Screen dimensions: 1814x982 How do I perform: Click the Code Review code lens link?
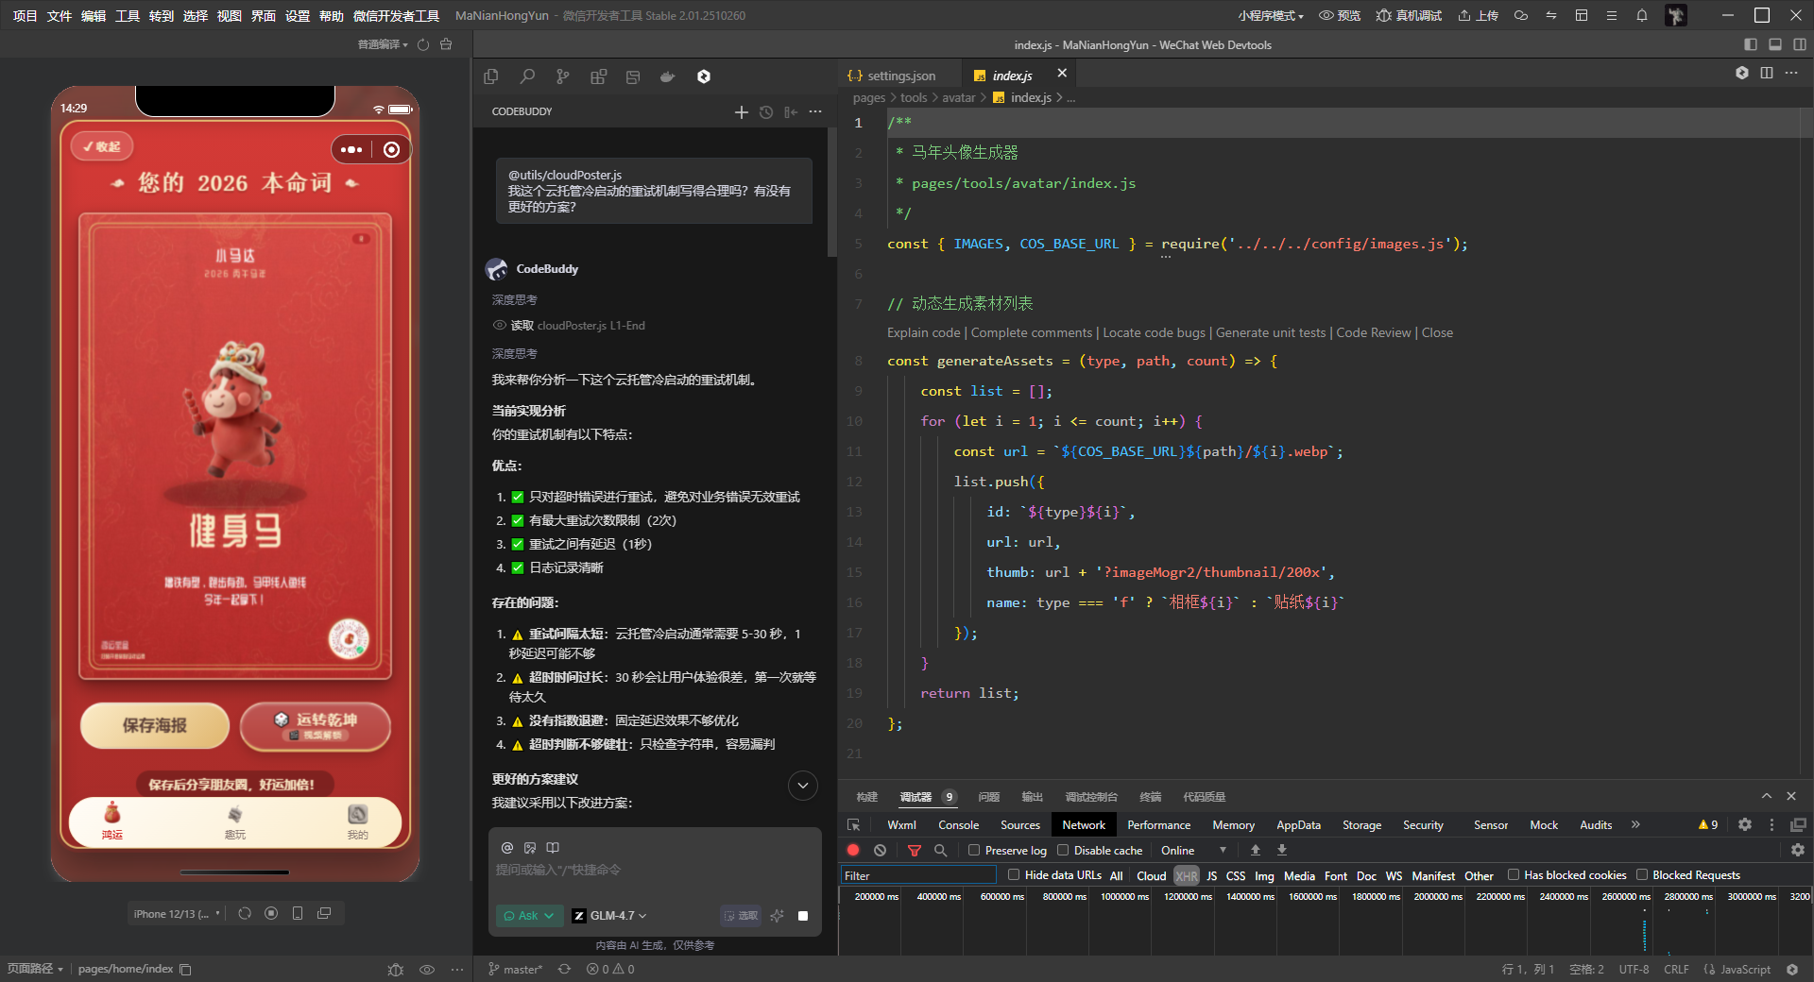pyautogui.click(x=1373, y=332)
